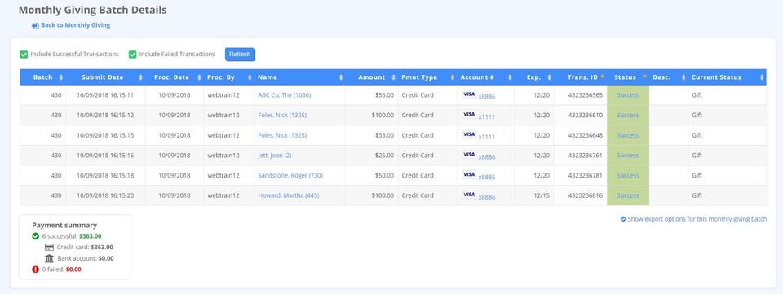This screenshot has height=294, width=783.
Task: Open ABC Co, The (1036) donor record
Action: pyautogui.click(x=284, y=95)
